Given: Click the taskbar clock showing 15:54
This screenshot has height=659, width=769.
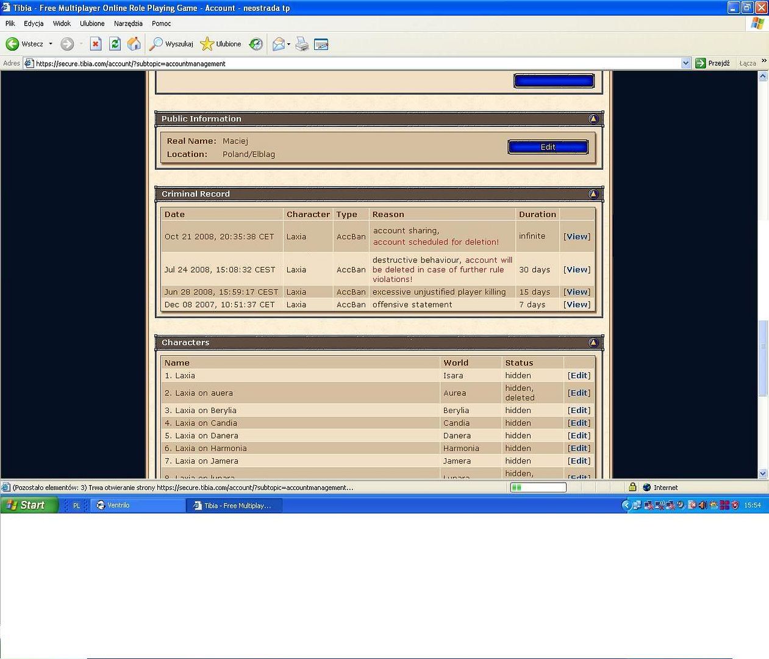Looking at the screenshot, I should click(x=753, y=505).
